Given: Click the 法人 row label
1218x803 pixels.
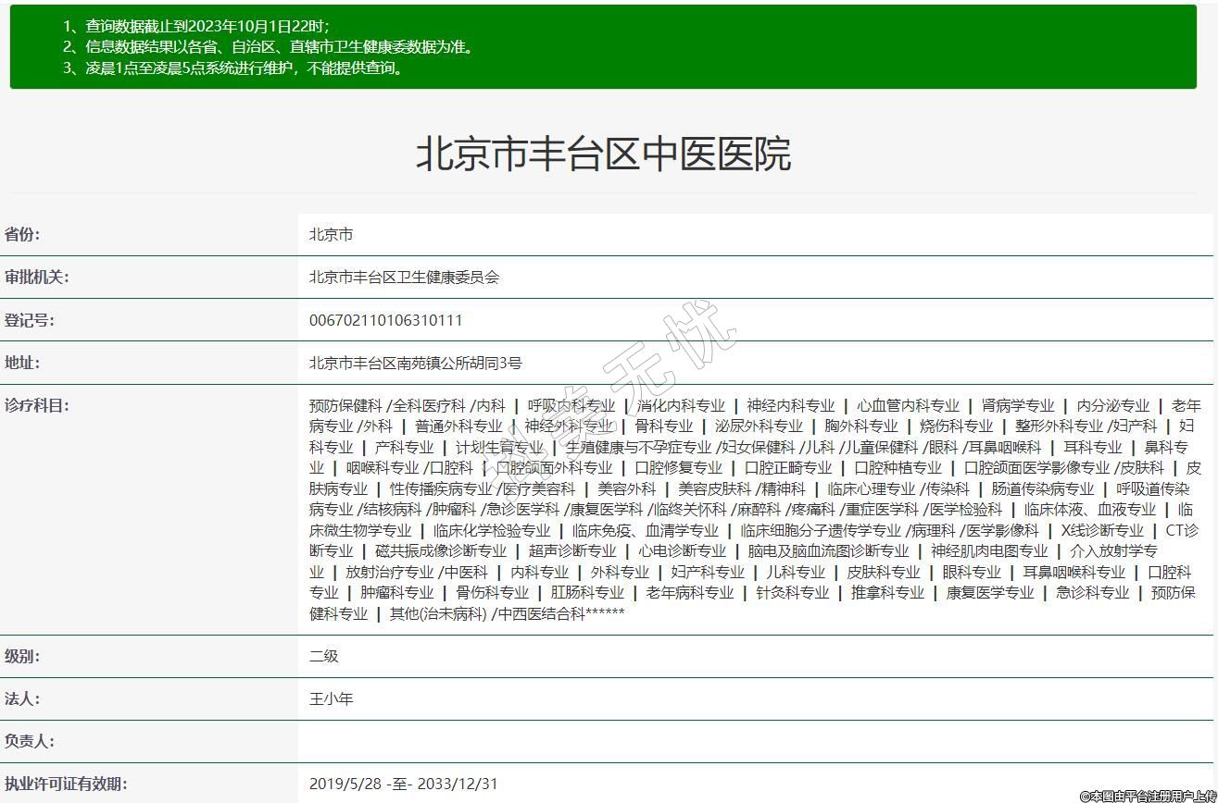Looking at the screenshot, I should (x=22, y=698).
